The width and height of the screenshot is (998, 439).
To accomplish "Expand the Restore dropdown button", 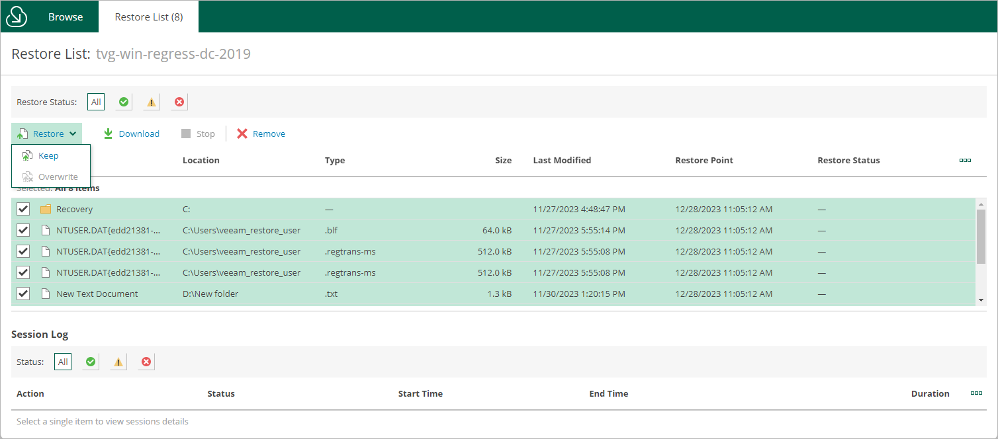I will pos(47,134).
